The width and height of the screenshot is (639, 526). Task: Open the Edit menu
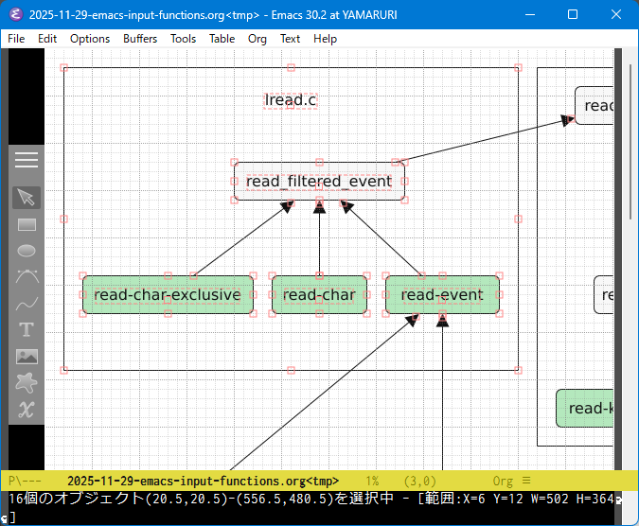tap(47, 39)
